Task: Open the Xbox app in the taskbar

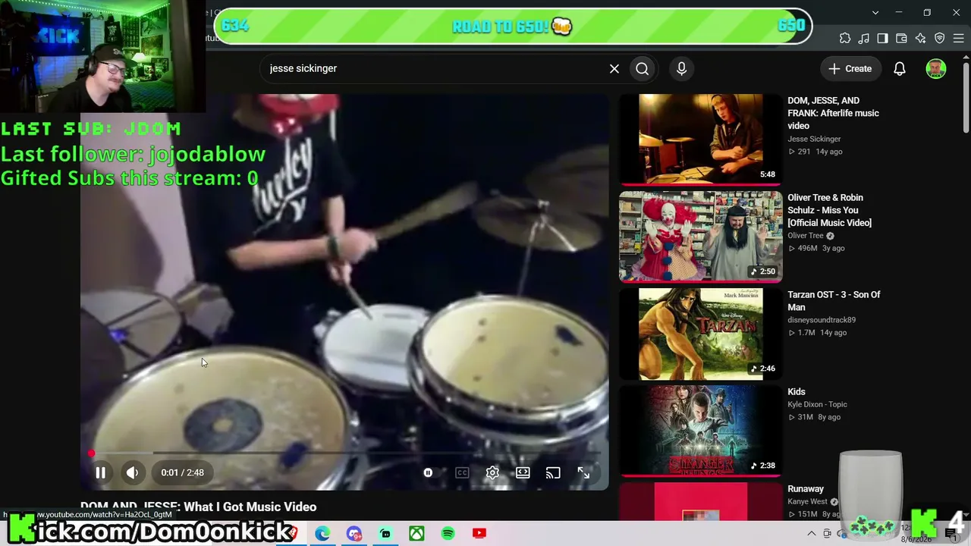Action: click(416, 534)
